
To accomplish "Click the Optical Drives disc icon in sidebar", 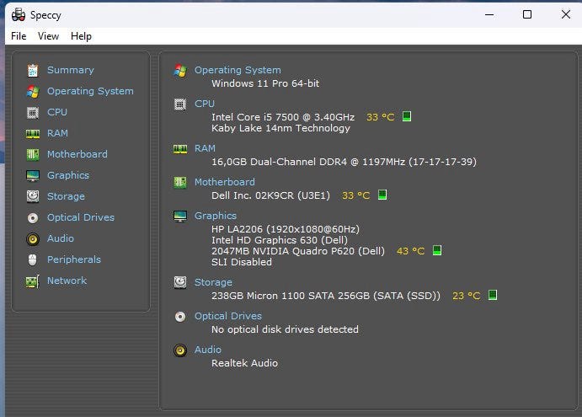I will (x=33, y=218).
